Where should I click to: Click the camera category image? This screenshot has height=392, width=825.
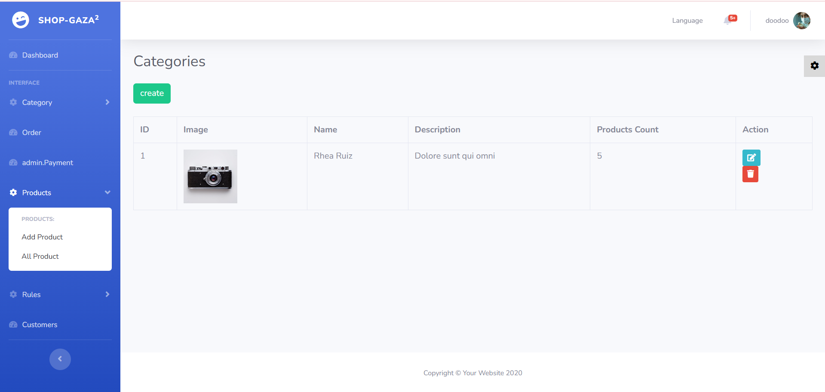click(210, 176)
